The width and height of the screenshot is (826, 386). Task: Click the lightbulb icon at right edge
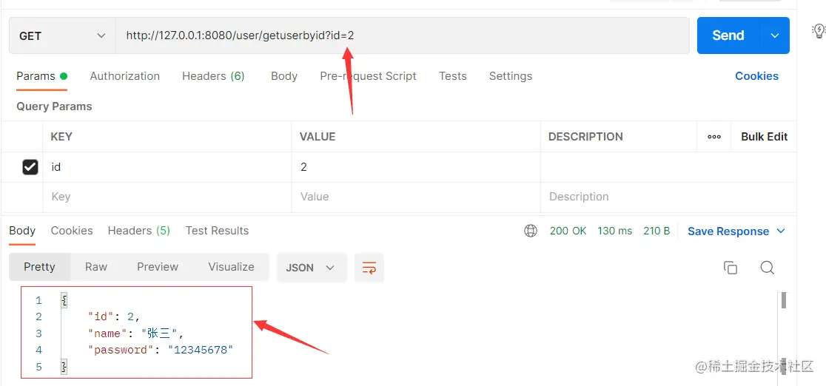[x=818, y=31]
